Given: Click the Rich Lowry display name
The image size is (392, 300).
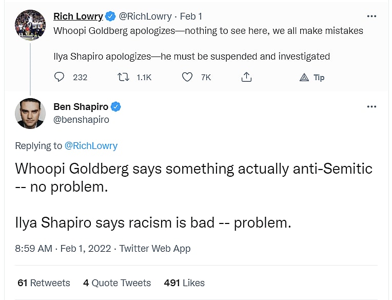Looking at the screenshot, I should coord(78,16).
